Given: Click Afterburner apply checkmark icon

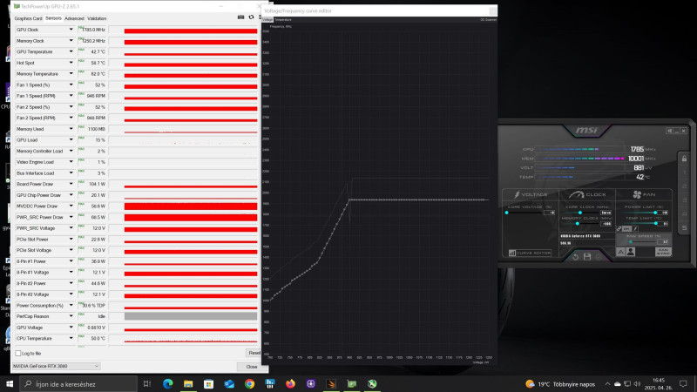Looking at the screenshot, I should (x=599, y=257).
